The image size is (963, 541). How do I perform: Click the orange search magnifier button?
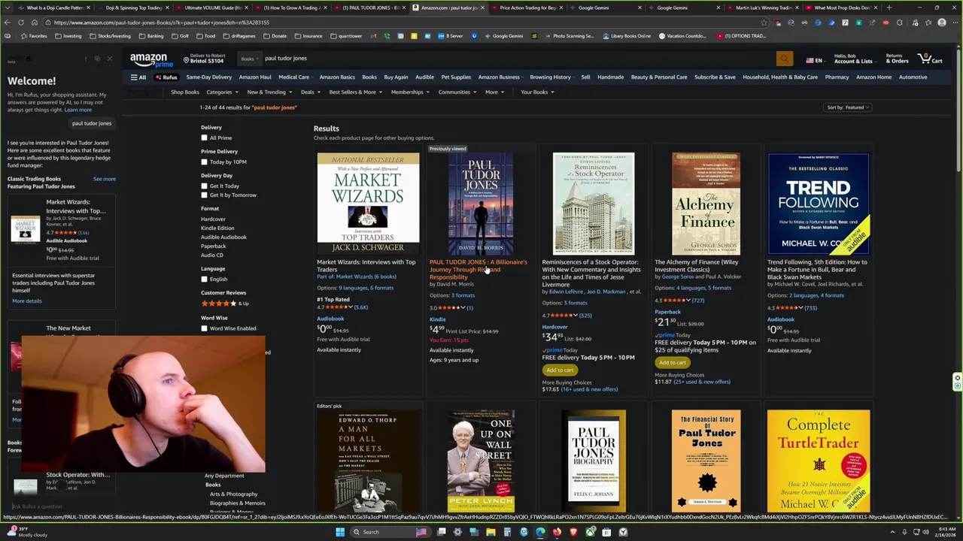[785, 59]
